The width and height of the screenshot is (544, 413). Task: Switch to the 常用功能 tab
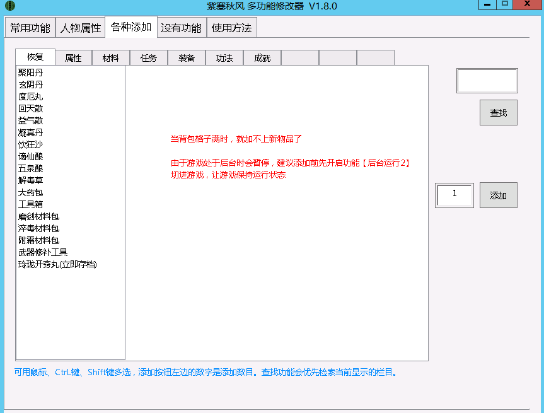[x=30, y=27]
